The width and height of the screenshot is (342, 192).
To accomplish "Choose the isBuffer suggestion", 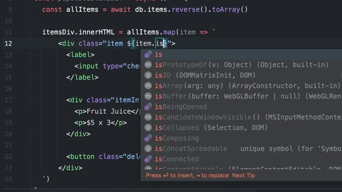I will pos(241,96).
